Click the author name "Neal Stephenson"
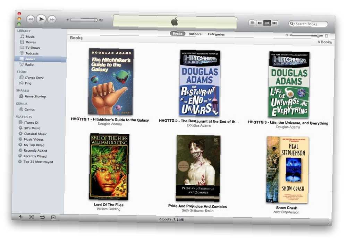The image size is (347, 238). pos(286,212)
